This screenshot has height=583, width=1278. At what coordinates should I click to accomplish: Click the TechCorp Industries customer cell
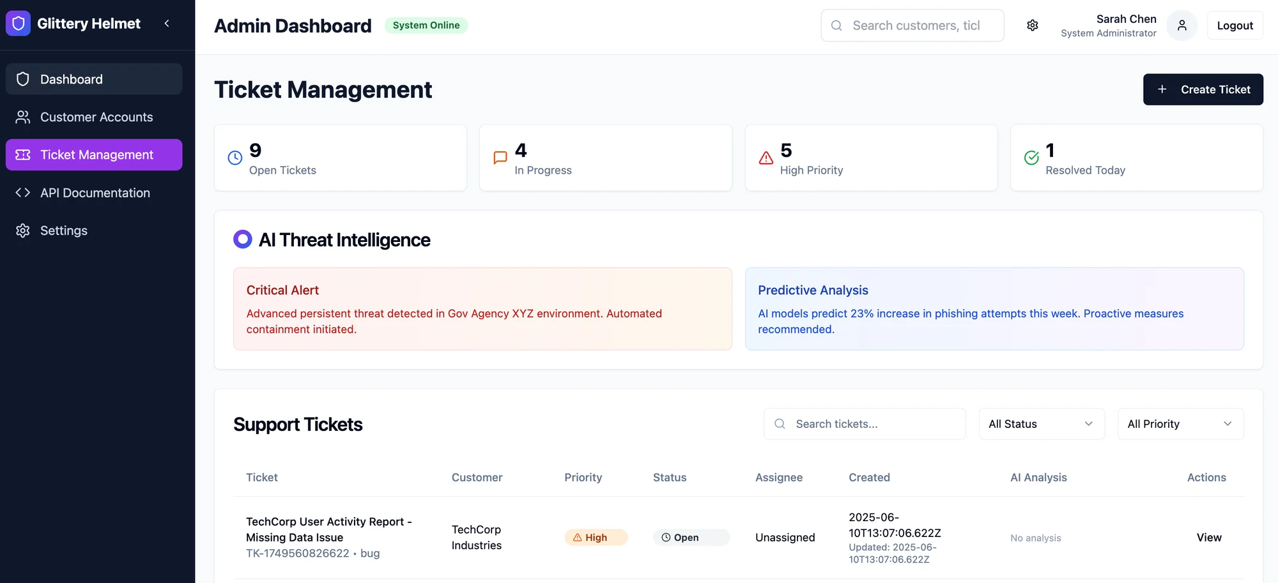(x=477, y=538)
